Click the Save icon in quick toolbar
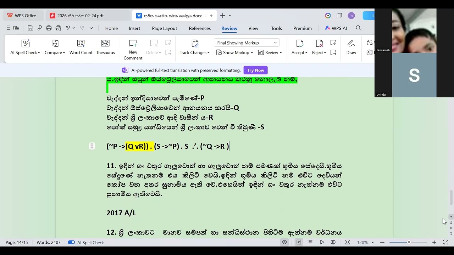This screenshot has width=454, height=255. (31, 28)
